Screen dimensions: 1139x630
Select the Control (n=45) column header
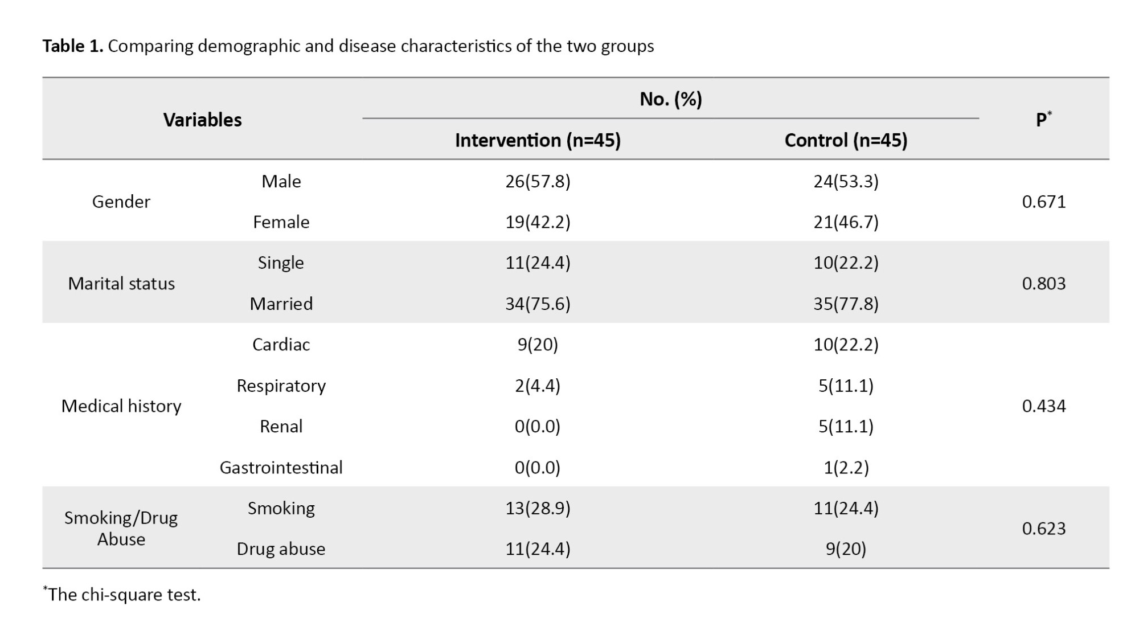click(x=846, y=140)
